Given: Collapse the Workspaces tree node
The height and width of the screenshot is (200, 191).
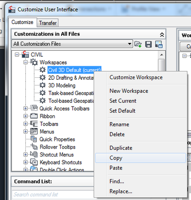Looking at the screenshot, I should pos(25,62).
